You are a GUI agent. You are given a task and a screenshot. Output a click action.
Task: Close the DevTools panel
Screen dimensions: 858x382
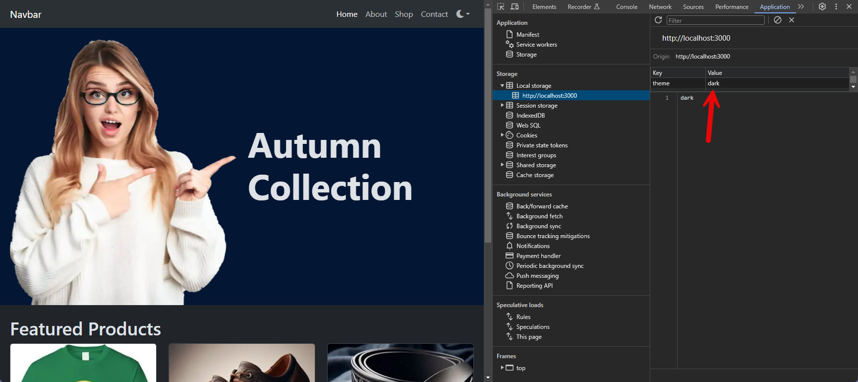tap(849, 6)
